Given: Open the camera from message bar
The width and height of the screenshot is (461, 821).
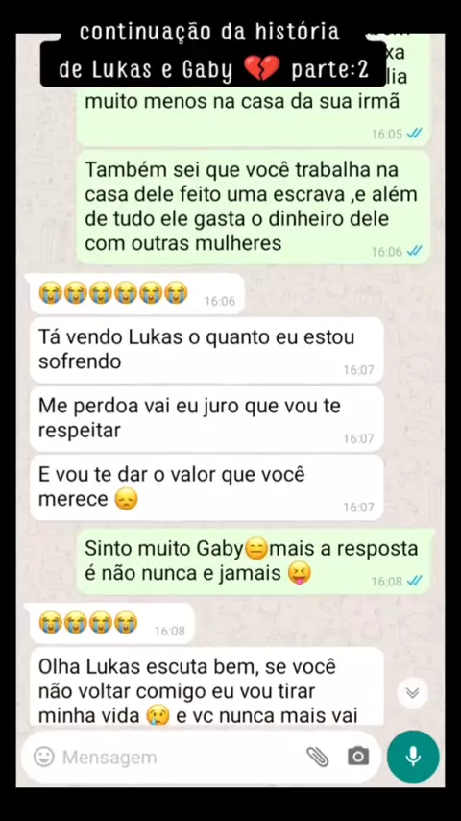Looking at the screenshot, I should point(358,756).
